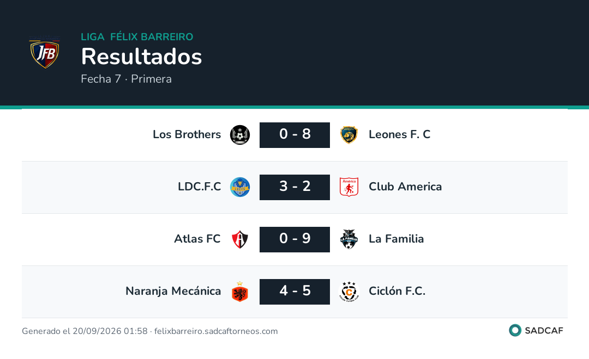Select the LDC.F.C blue team badge
Screen dimensions: 589x359
[240, 187]
